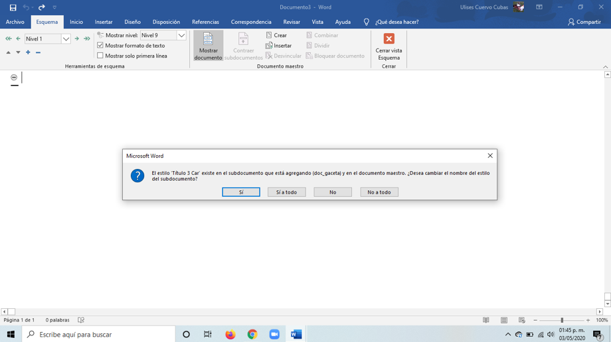Image resolution: width=611 pixels, height=342 pixels.
Task: Open the Windows Start menu
Action: point(11,334)
